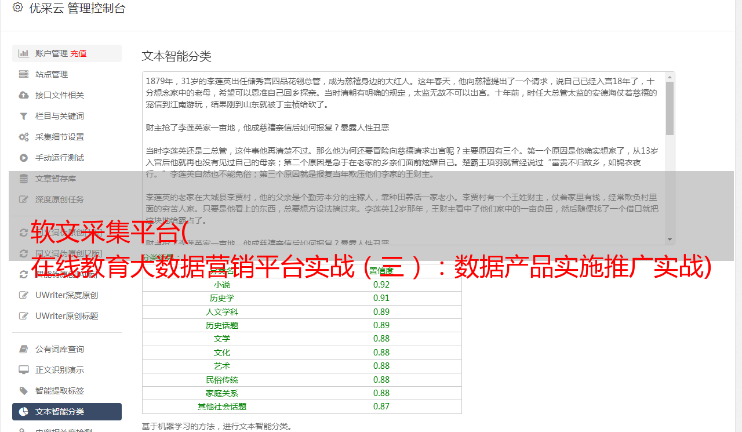Click the 优采云 管理控制台 header title

point(77,8)
